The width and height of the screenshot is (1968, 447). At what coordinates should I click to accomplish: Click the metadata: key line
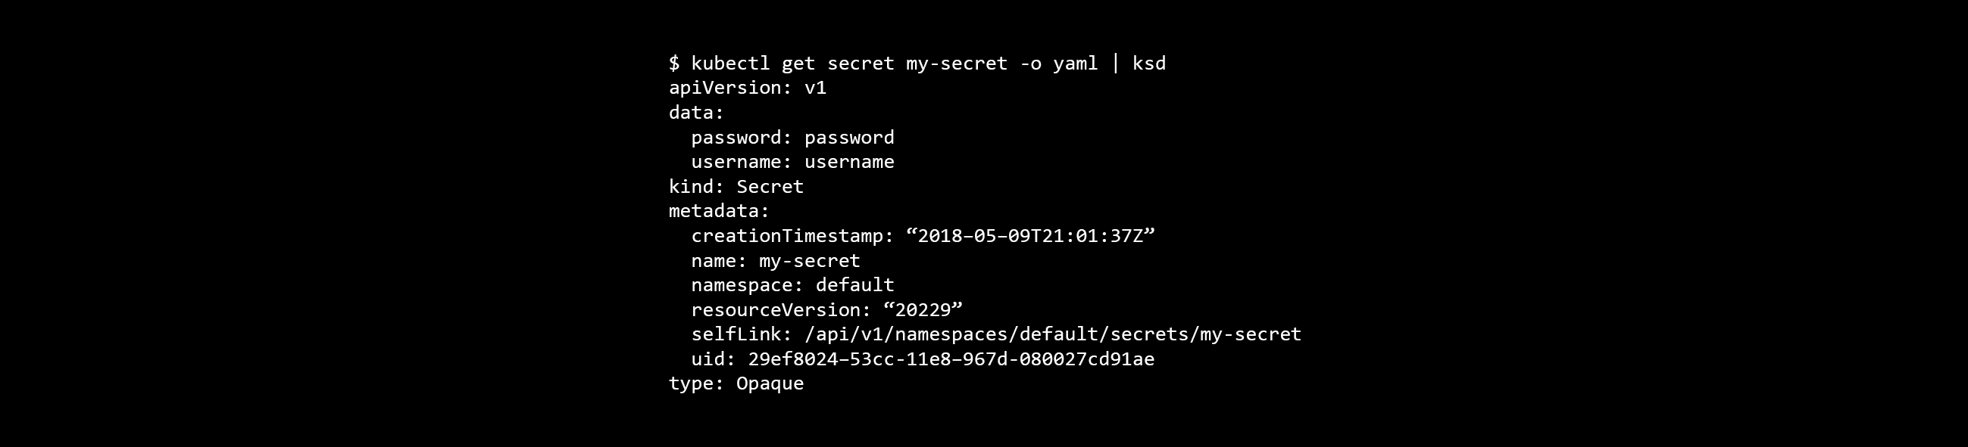pyautogui.click(x=719, y=211)
